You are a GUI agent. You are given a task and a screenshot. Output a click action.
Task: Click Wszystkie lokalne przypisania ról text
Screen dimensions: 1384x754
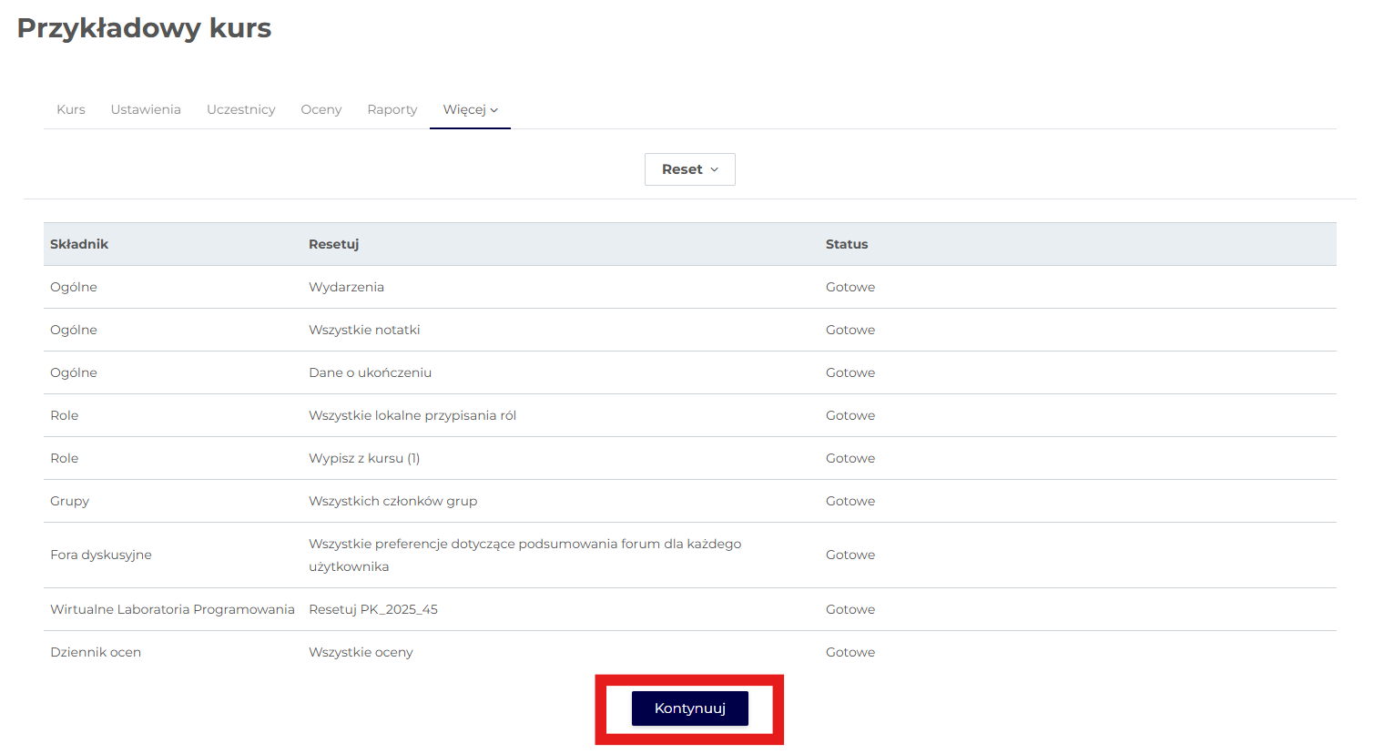pos(412,415)
